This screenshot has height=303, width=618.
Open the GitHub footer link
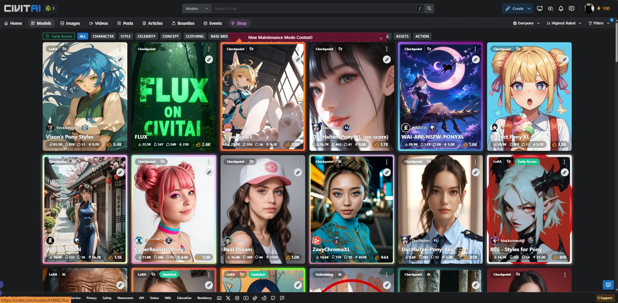tap(273, 298)
